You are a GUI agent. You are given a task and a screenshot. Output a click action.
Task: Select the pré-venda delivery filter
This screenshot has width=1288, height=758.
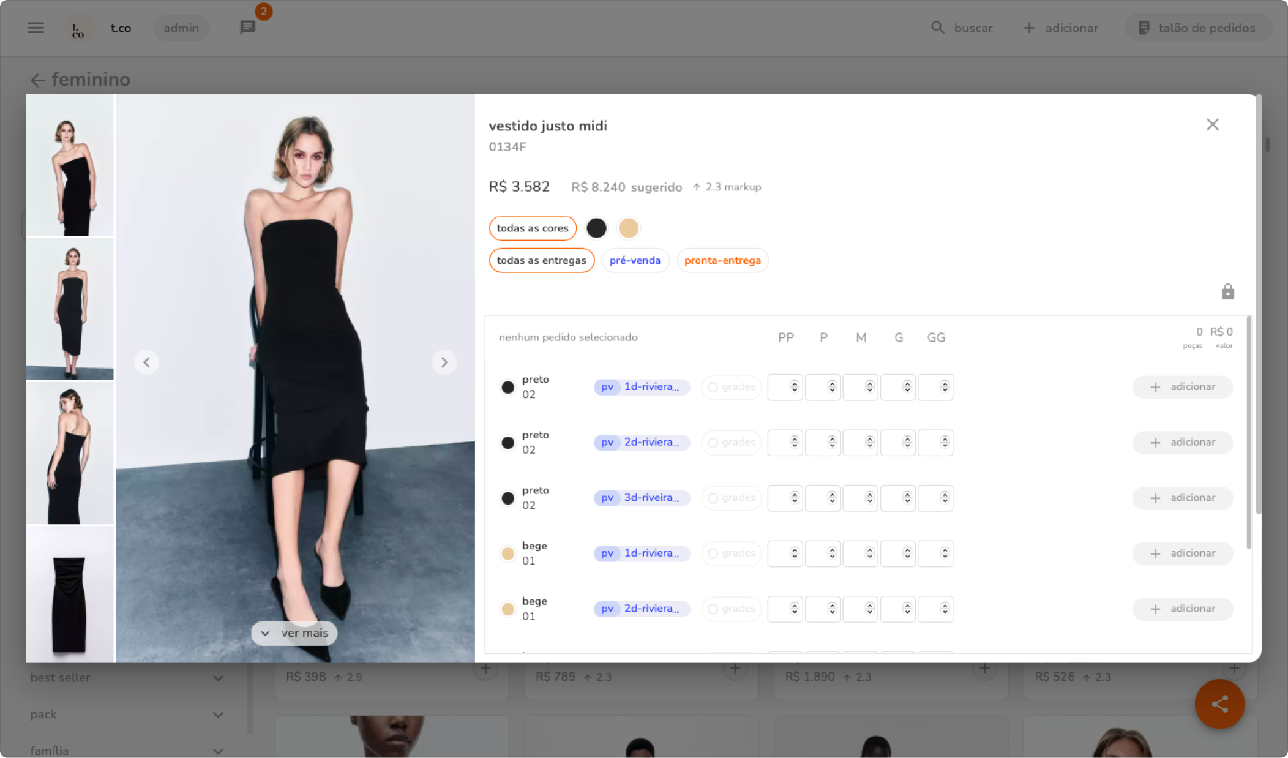click(635, 260)
